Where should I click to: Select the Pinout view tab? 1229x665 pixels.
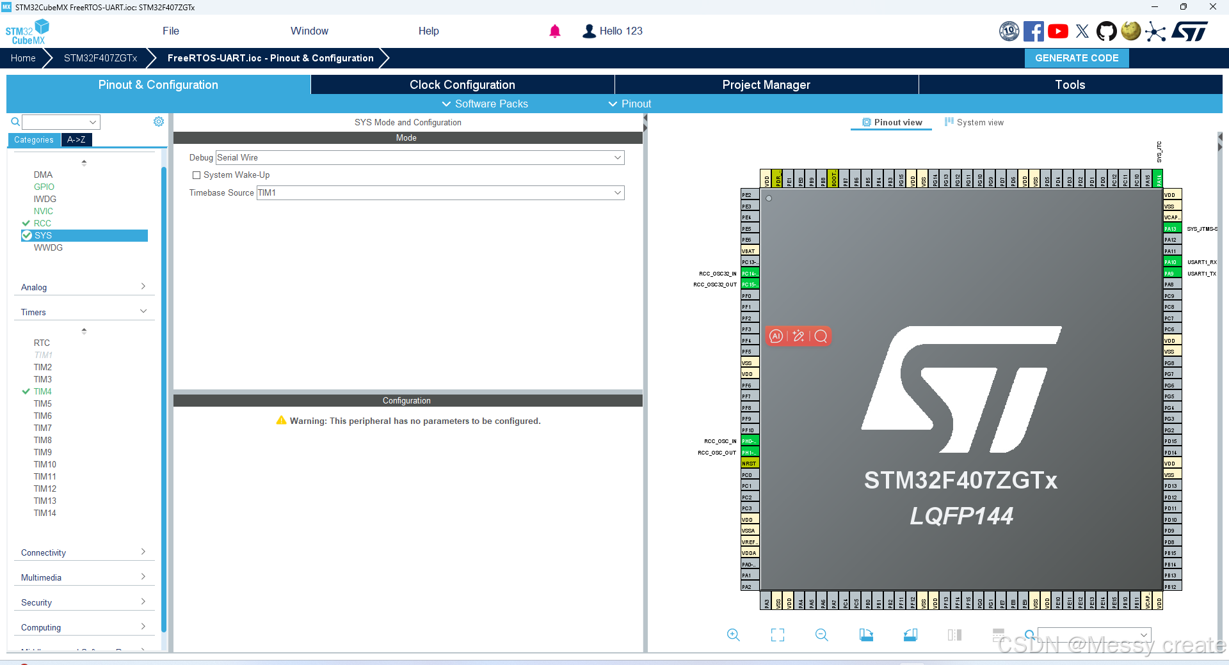[x=892, y=122]
